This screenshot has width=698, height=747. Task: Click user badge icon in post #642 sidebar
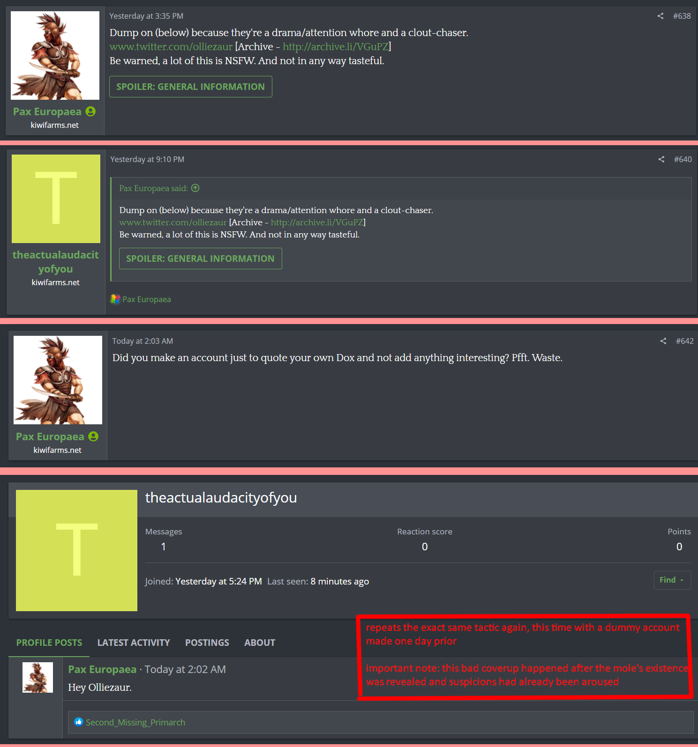[93, 436]
